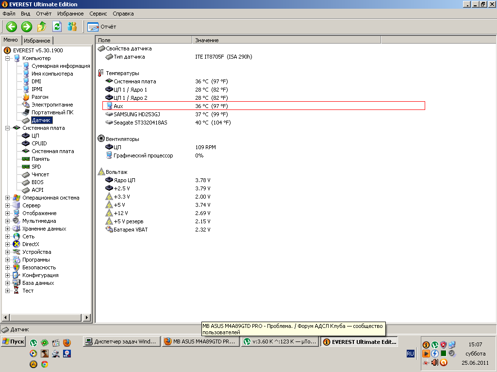Switch to the Меню tab
The height and width of the screenshot is (372, 497).
[x=11, y=40]
